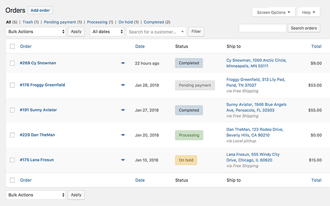
Task: Expand the All dates filter dropdown
Action: tap(107, 32)
